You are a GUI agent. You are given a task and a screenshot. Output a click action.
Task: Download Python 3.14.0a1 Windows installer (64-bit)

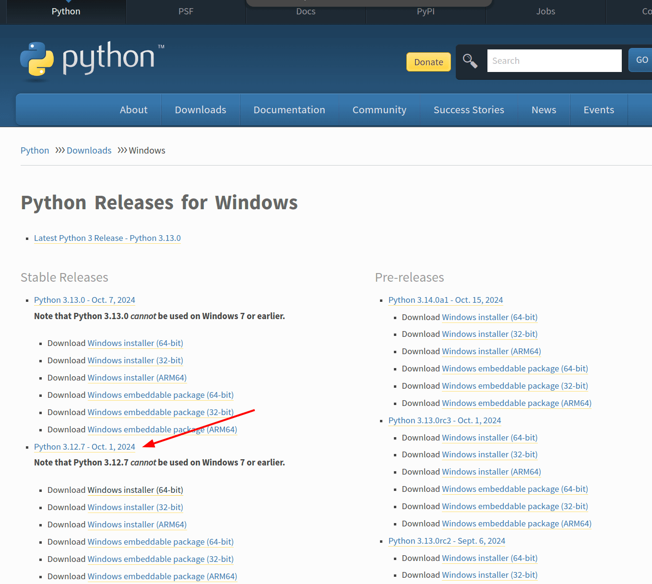(x=490, y=317)
